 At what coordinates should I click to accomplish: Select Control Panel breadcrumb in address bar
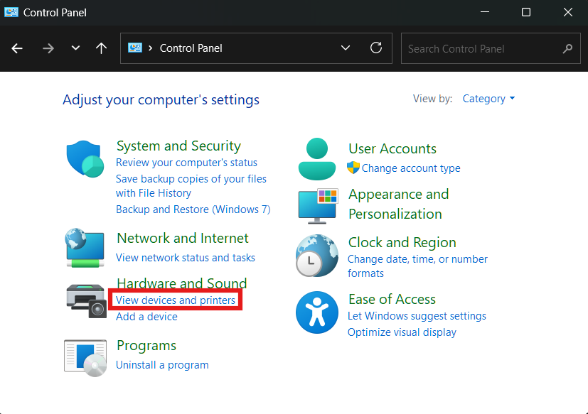point(191,48)
